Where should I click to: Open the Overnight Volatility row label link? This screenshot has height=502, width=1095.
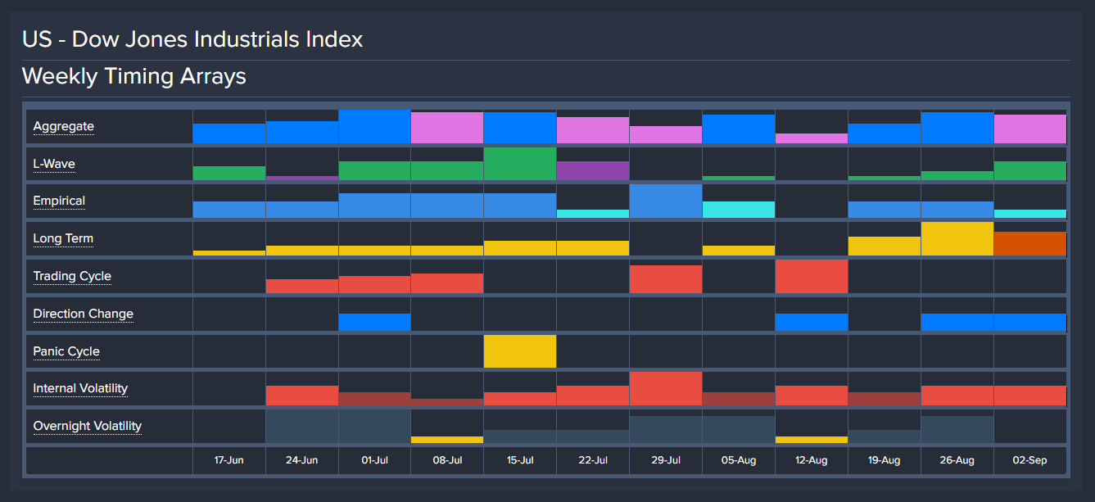pyautogui.click(x=88, y=426)
